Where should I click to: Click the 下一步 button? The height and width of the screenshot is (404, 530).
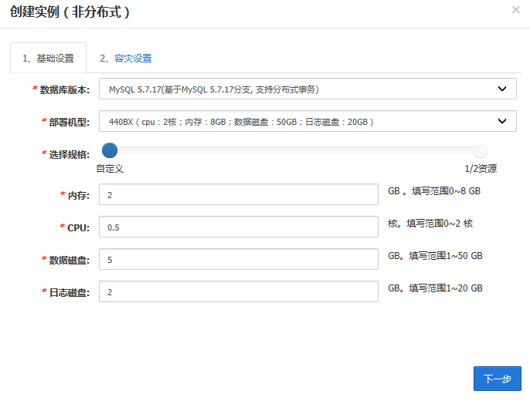coord(498,379)
